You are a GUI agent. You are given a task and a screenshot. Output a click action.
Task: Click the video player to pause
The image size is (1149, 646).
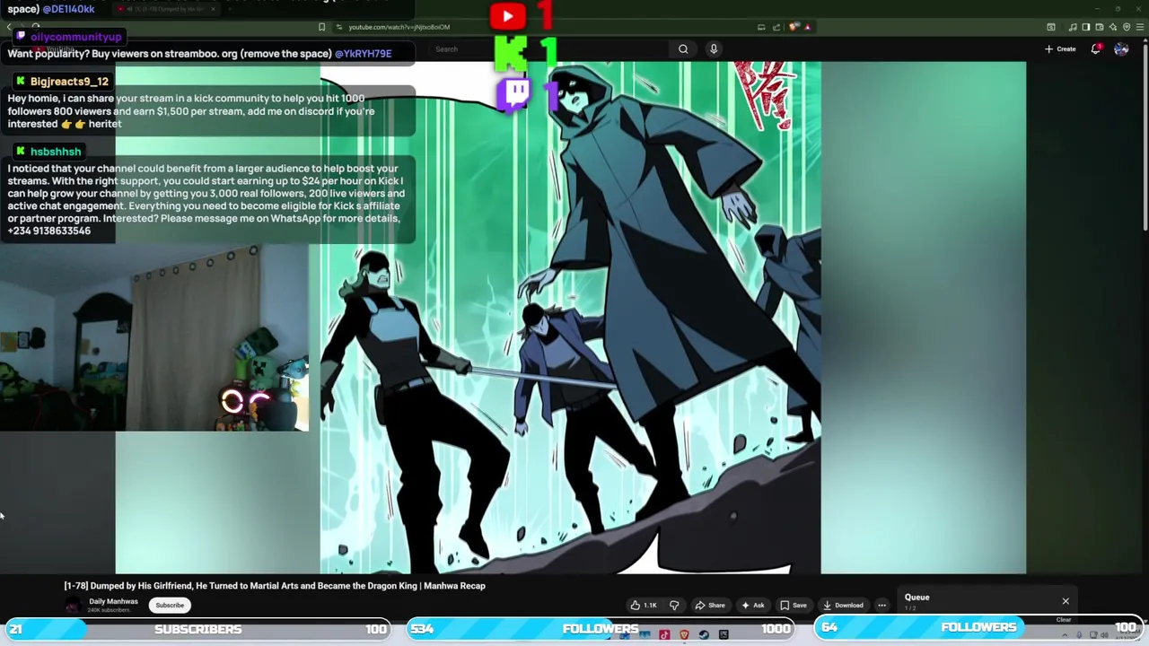coord(570,317)
